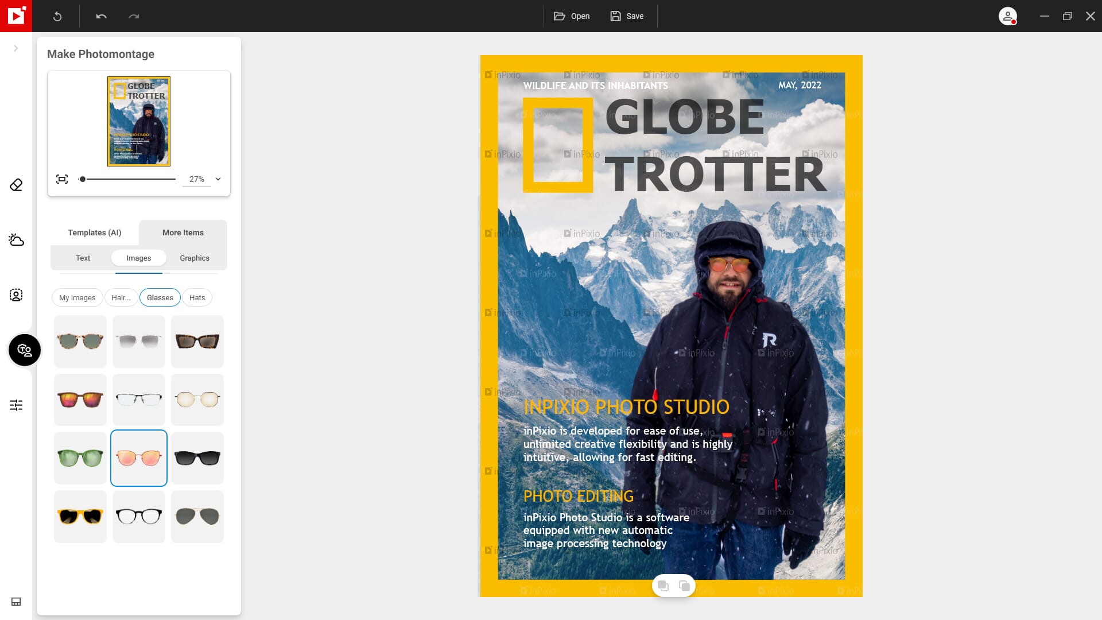Pick the brown cat-eye sunglasses
Image resolution: width=1102 pixels, height=620 pixels.
tap(197, 342)
